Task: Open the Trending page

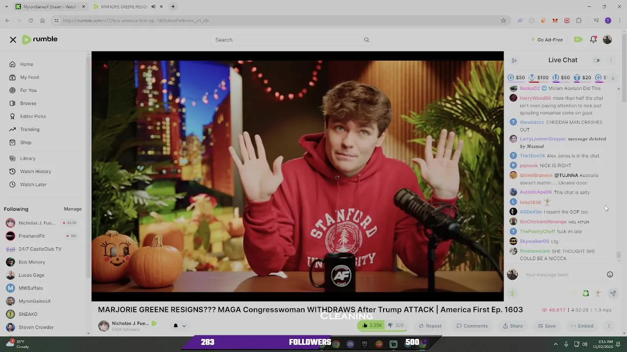Action: (29, 130)
